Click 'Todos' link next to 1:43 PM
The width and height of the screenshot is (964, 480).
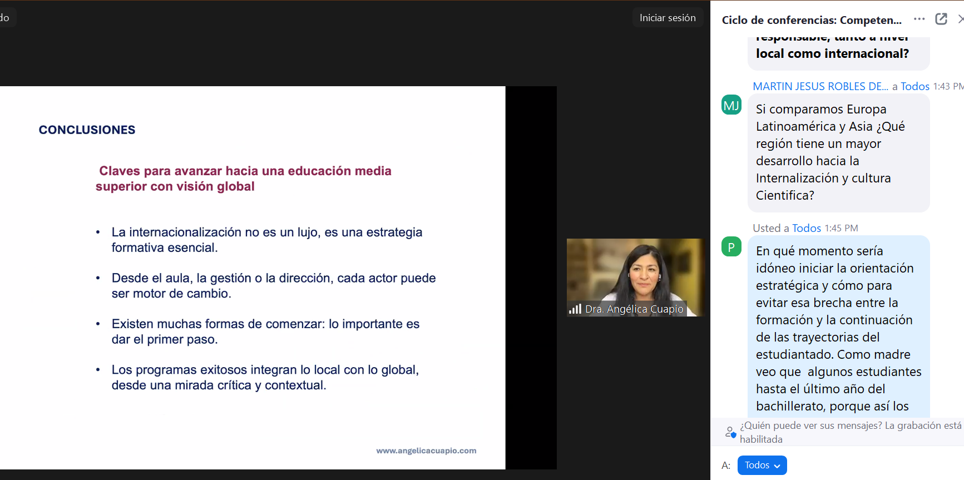914,86
